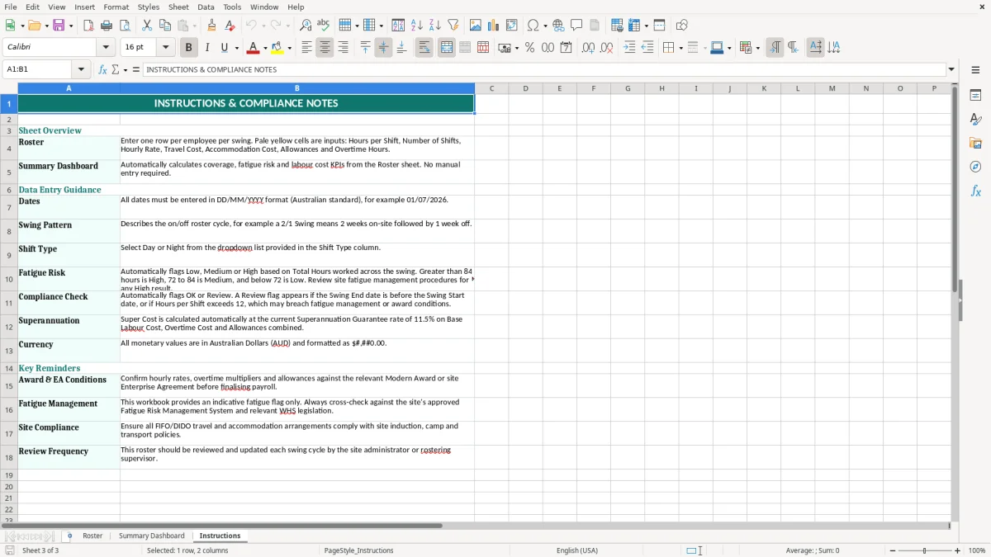Toggle Wrap Text button
The image size is (991, 557).
tap(424, 48)
